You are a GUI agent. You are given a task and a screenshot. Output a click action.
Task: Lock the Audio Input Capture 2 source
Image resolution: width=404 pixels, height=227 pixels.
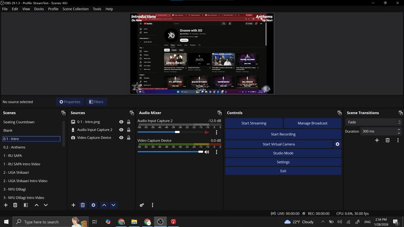click(x=128, y=130)
